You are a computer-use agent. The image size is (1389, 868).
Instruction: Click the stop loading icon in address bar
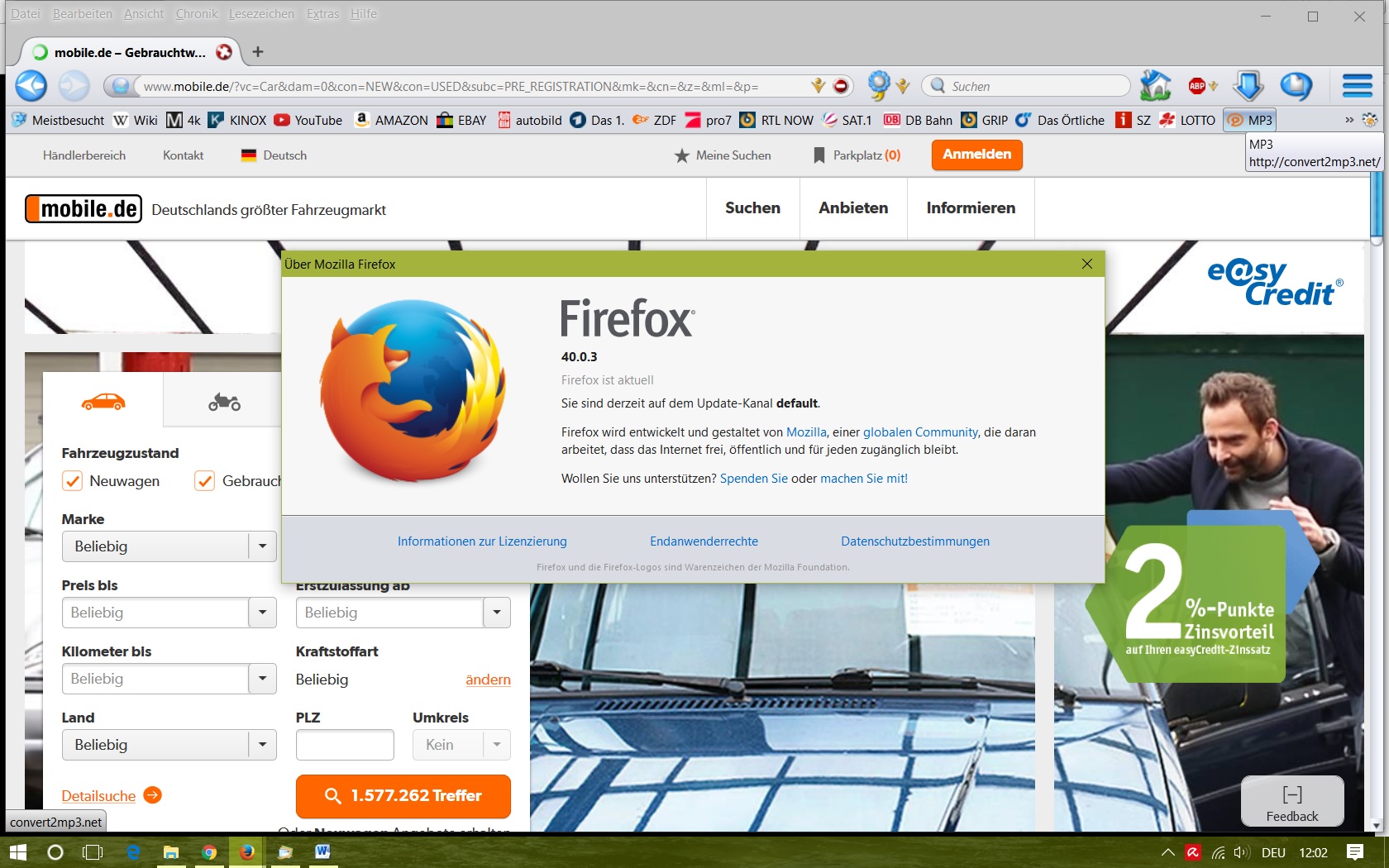[841, 86]
